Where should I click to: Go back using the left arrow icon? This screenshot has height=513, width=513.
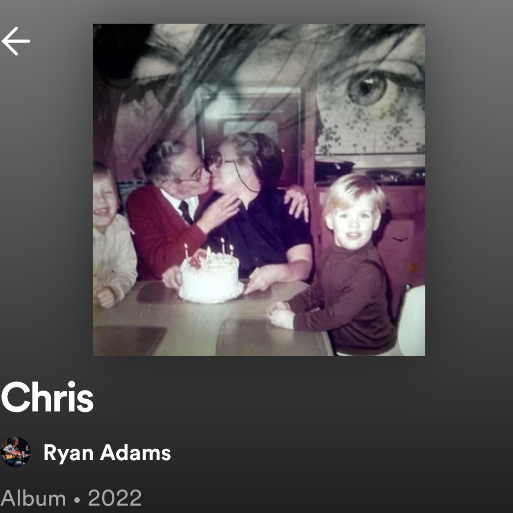[x=16, y=41]
